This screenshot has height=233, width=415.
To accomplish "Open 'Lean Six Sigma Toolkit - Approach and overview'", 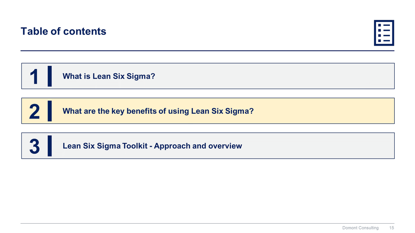I will click(x=152, y=146).
